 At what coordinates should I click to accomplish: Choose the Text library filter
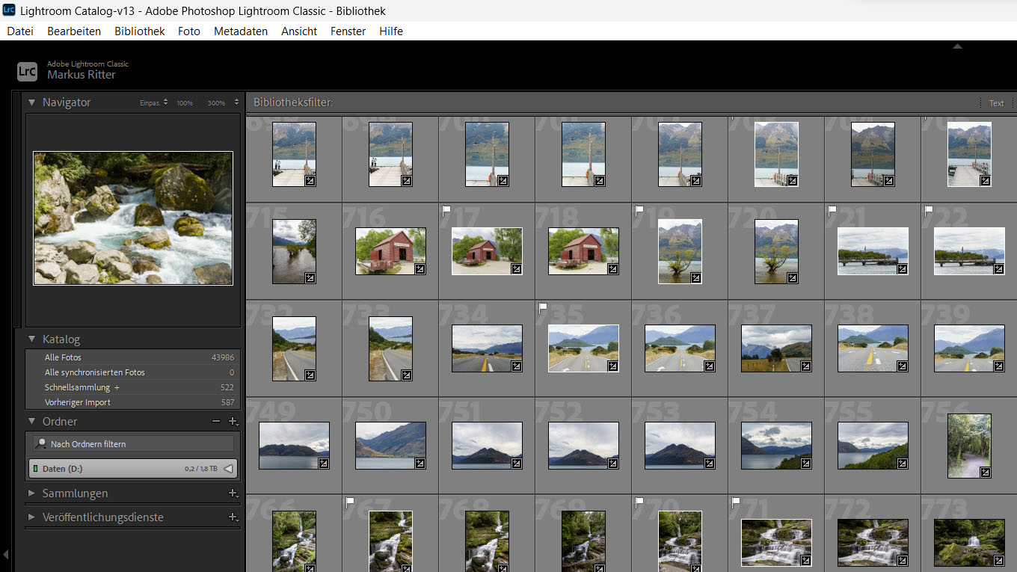[996, 103]
